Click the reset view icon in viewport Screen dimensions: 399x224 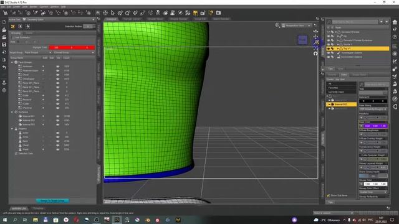click(x=315, y=54)
